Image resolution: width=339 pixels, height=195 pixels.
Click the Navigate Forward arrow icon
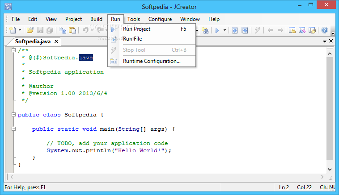click(x=280, y=30)
